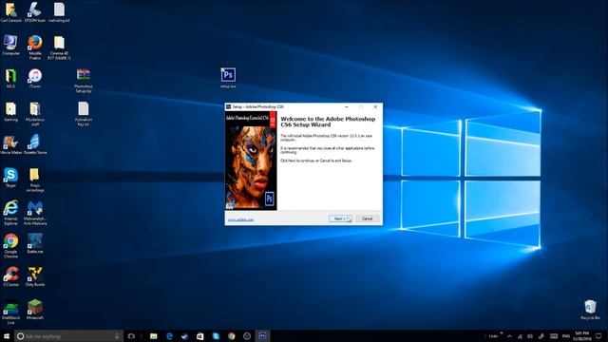Select the Malwarebytes Anti-Malware desktop shortcut
This screenshot has height=342, width=608.
click(x=35, y=213)
